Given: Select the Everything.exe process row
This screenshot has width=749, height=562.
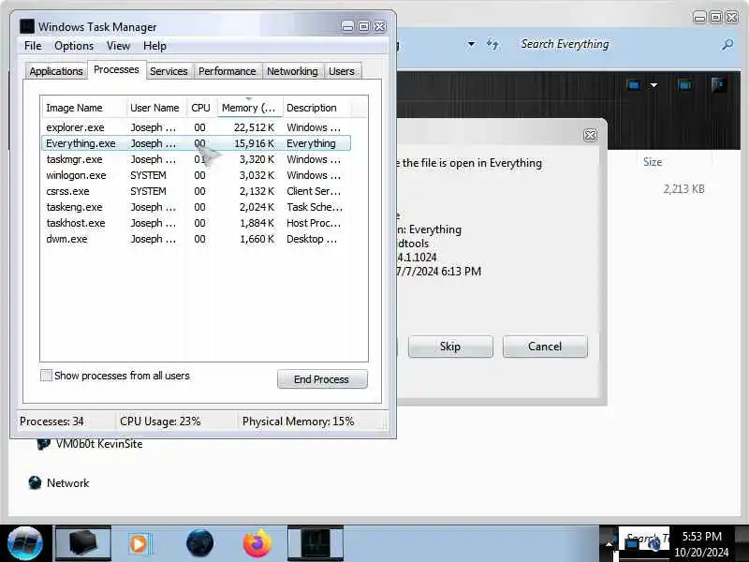Looking at the screenshot, I should point(196,143).
